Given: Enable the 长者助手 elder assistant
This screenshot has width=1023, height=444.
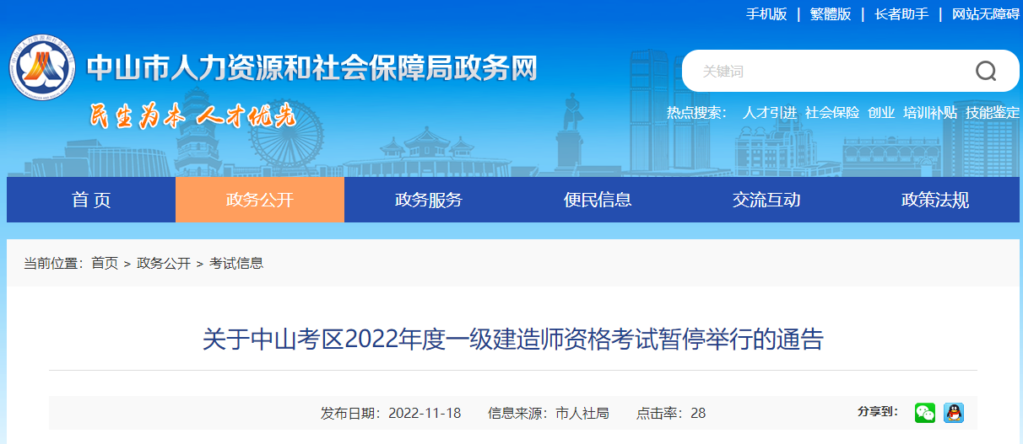Looking at the screenshot, I should [901, 14].
